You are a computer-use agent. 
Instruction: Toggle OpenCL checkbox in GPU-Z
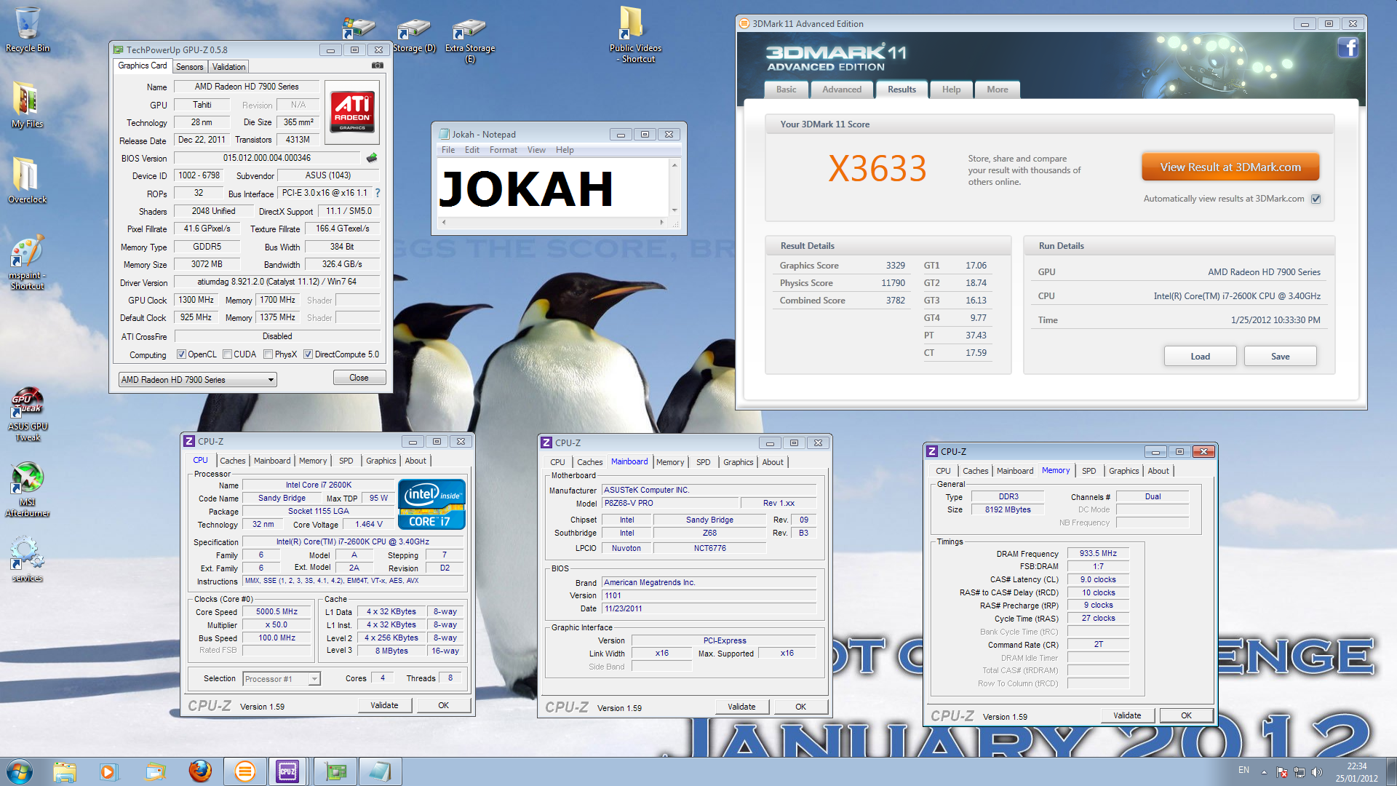182,354
